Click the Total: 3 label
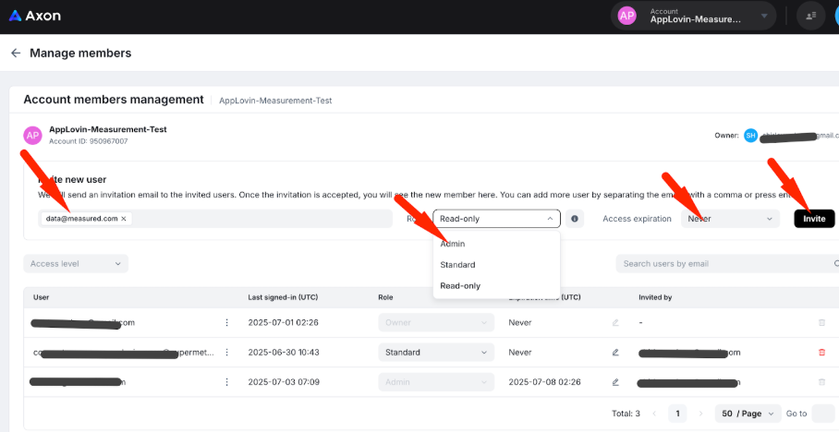Screen dimensions: 839x432 pos(626,414)
